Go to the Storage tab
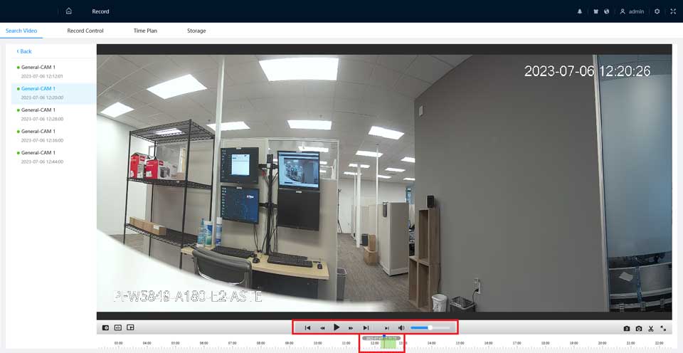The image size is (683, 353). pyautogui.click(x=196, y=31)
